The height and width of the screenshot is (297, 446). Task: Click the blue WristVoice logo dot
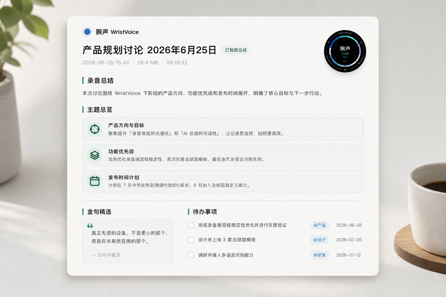[x=87, y=32]
